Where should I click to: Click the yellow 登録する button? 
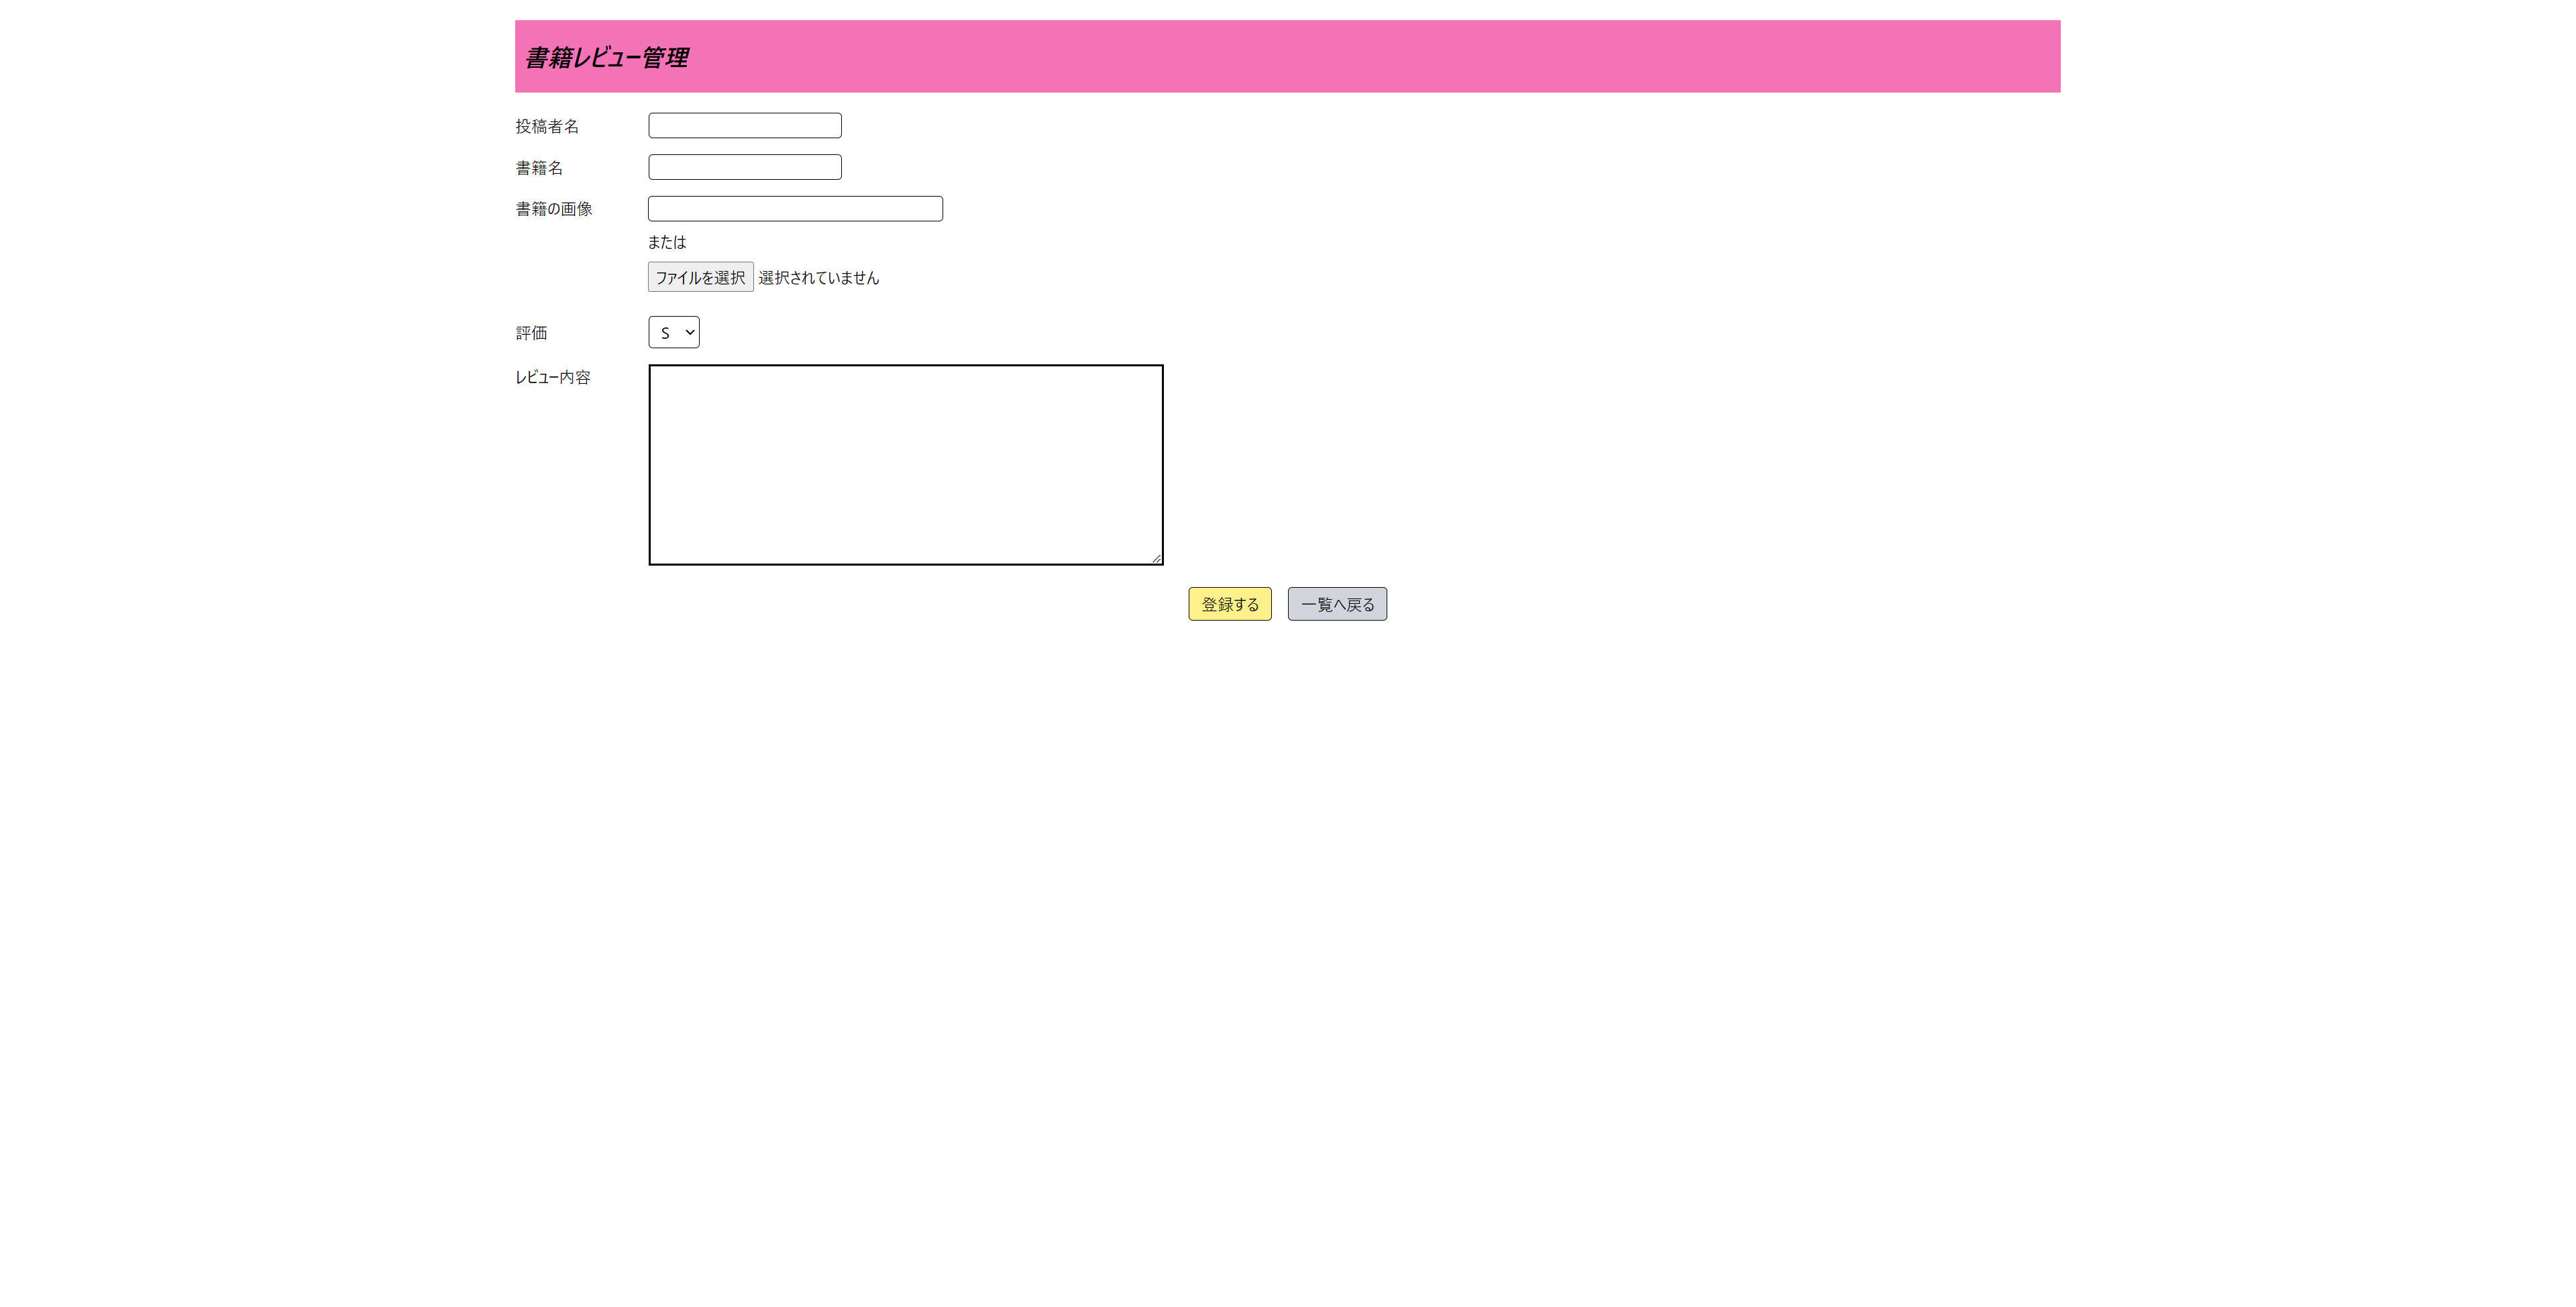pos(1229,604)
